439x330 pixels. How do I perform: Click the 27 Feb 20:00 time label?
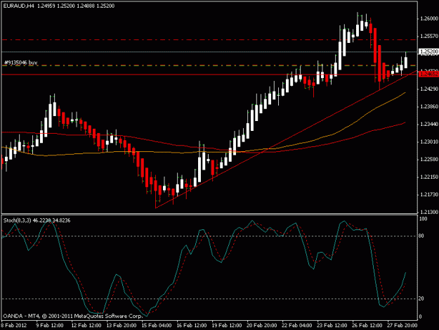click(x=402, y=325)
